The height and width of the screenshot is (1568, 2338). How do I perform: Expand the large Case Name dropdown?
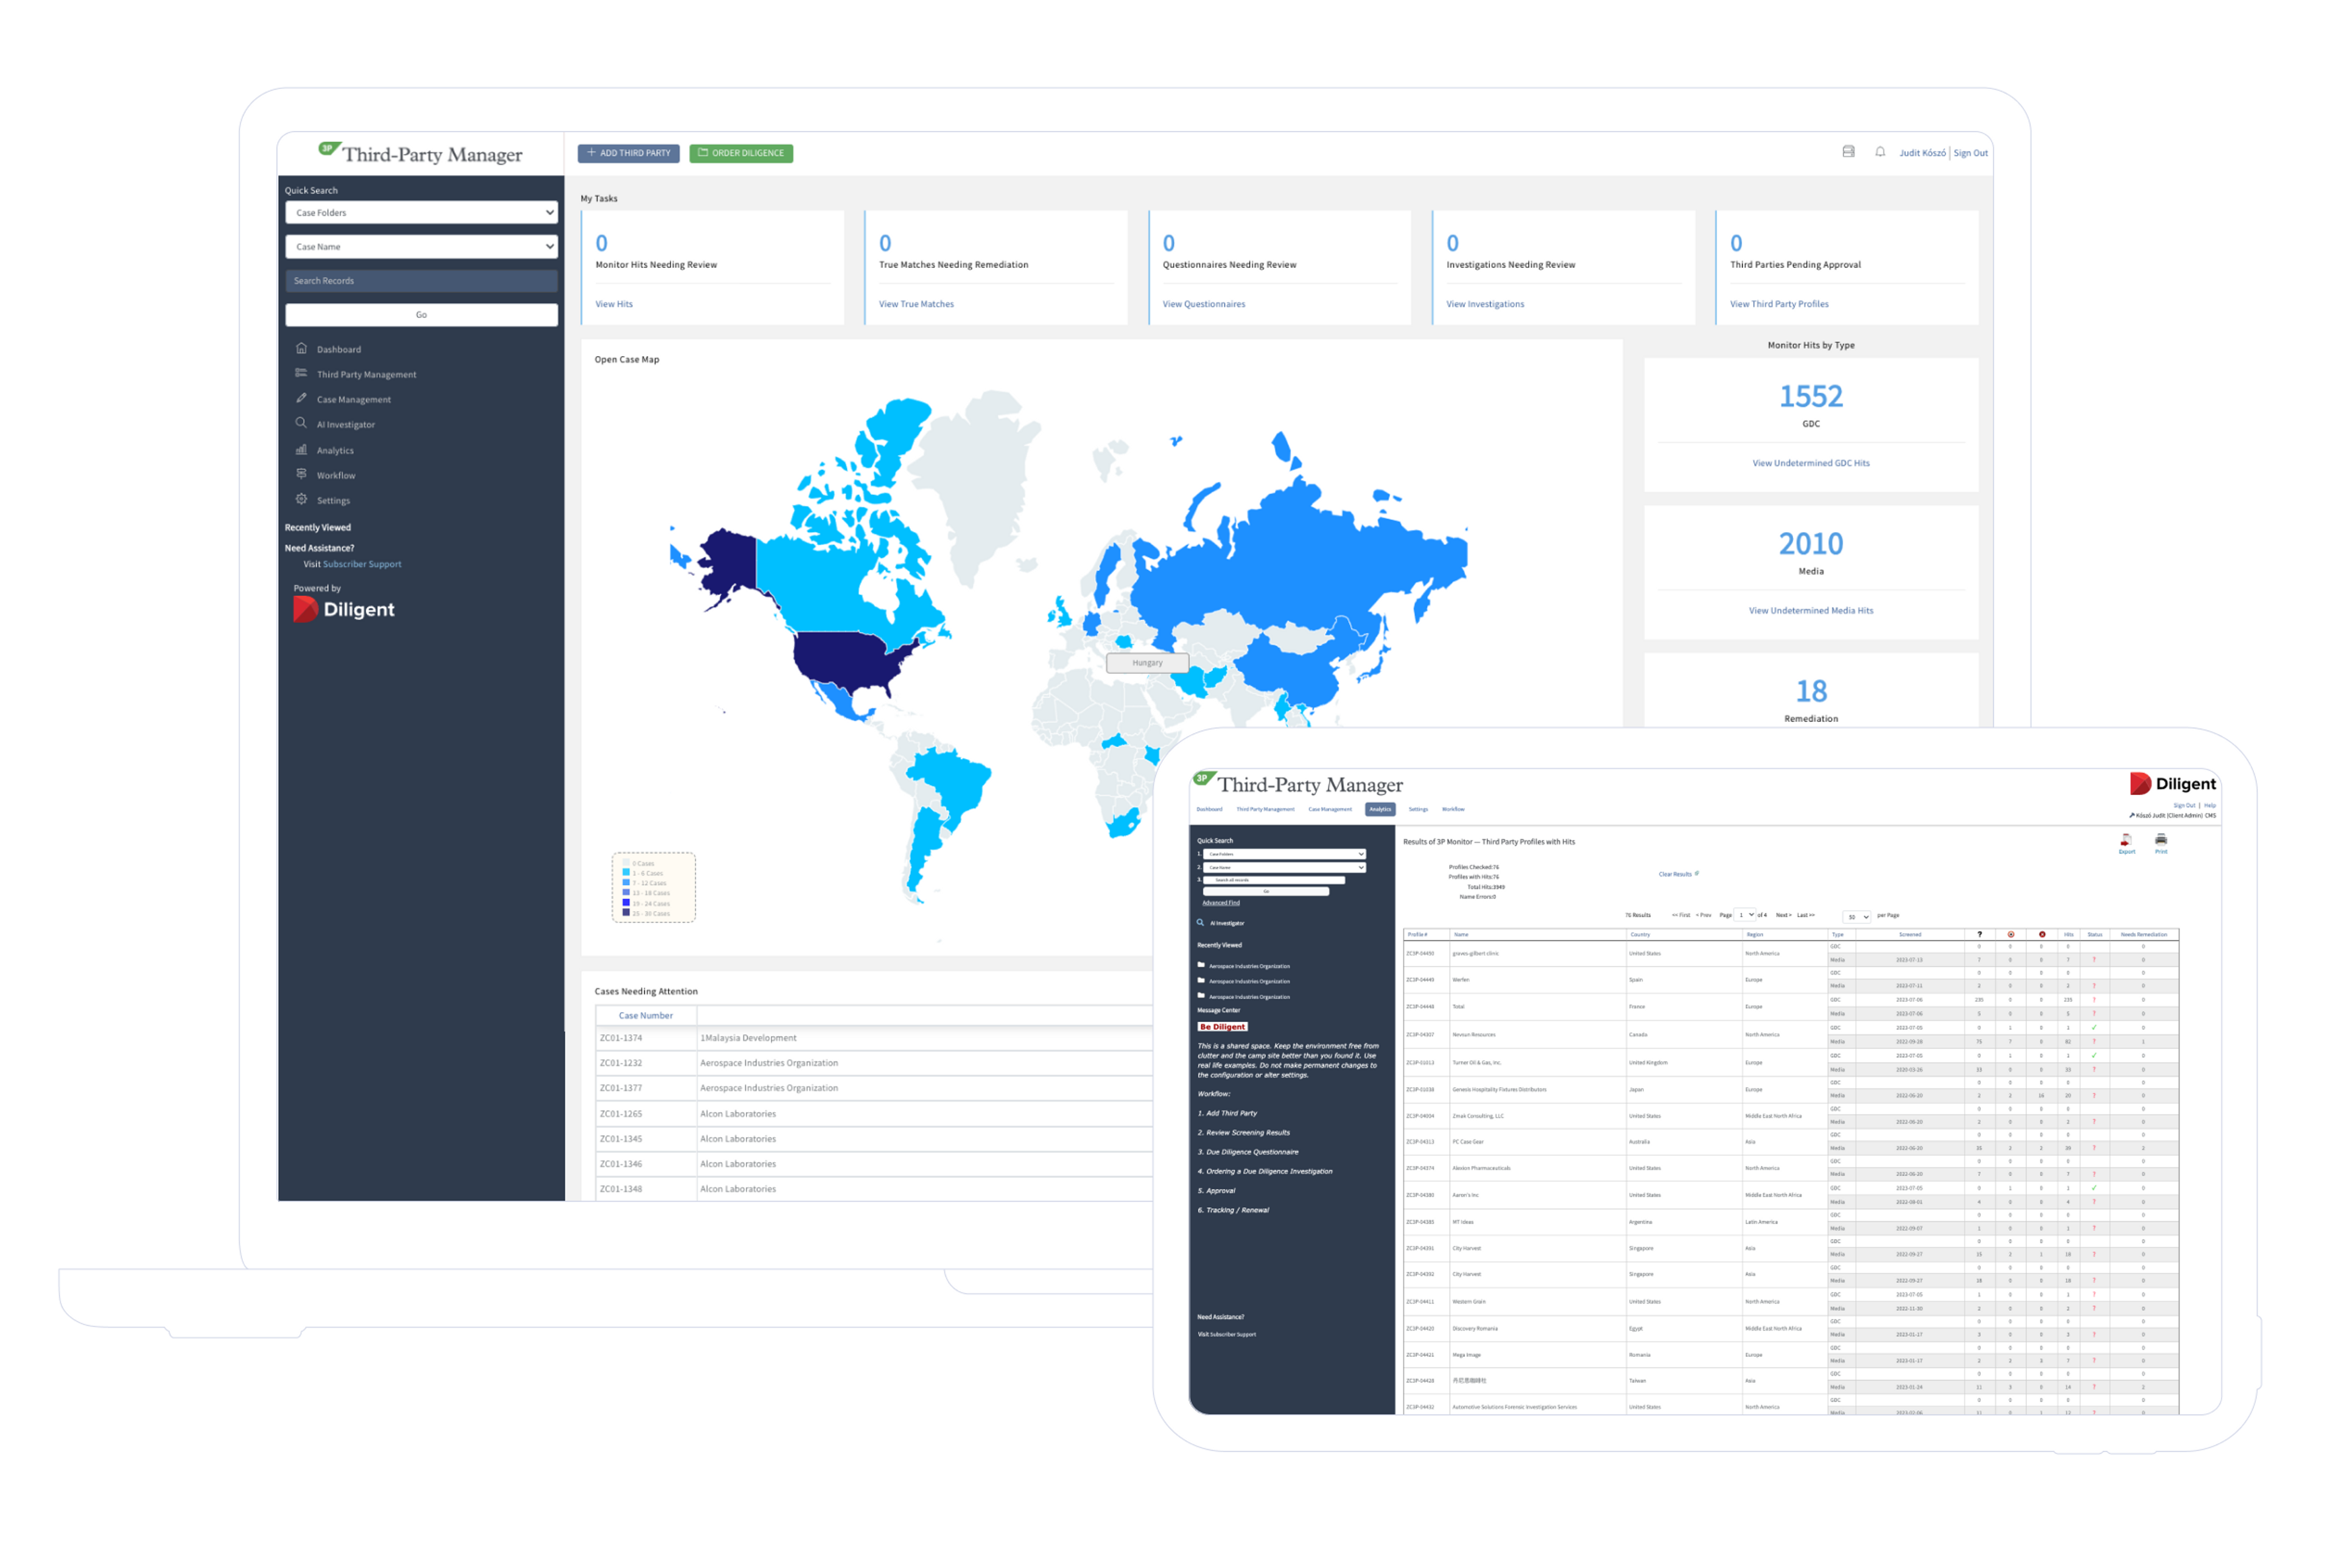421,246
